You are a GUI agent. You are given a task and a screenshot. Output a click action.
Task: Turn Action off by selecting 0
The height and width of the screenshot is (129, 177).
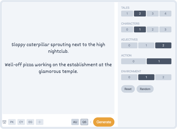click(133, 61)
